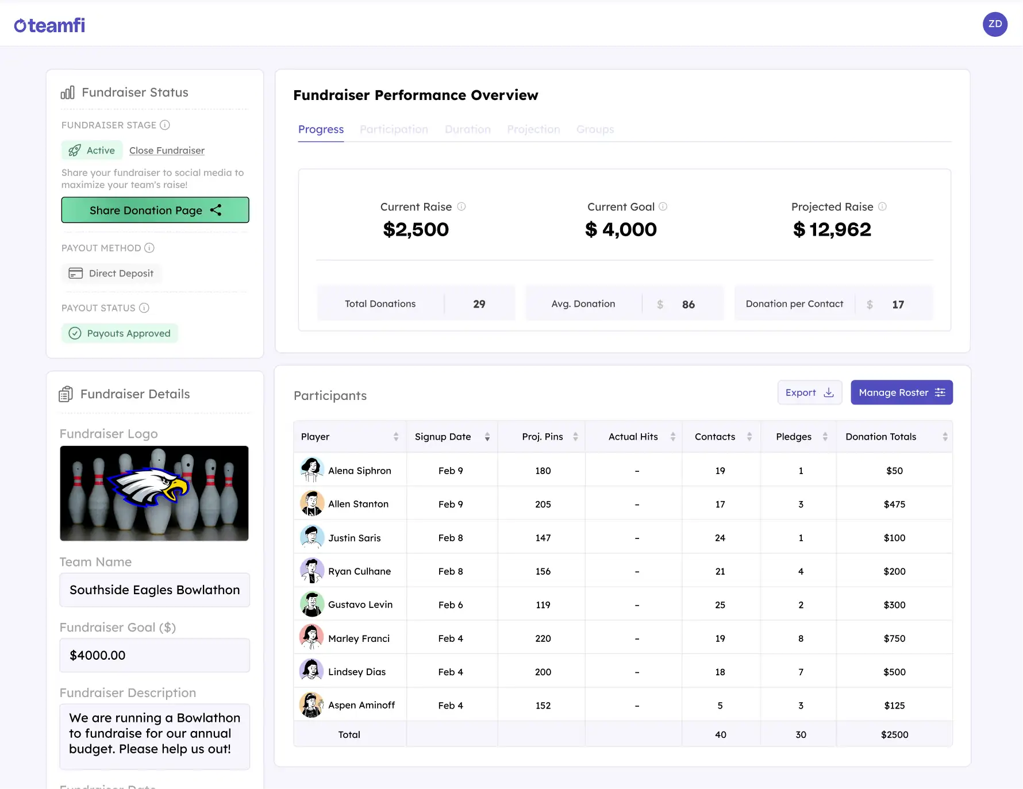Click the download icon inside Export button
Image resolution: width=1023 pixels, height=789 pixels.
tap(828, 392)
